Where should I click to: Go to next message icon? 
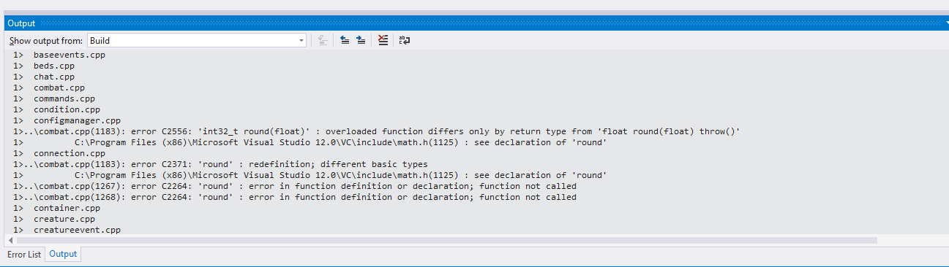coord(361,41)
